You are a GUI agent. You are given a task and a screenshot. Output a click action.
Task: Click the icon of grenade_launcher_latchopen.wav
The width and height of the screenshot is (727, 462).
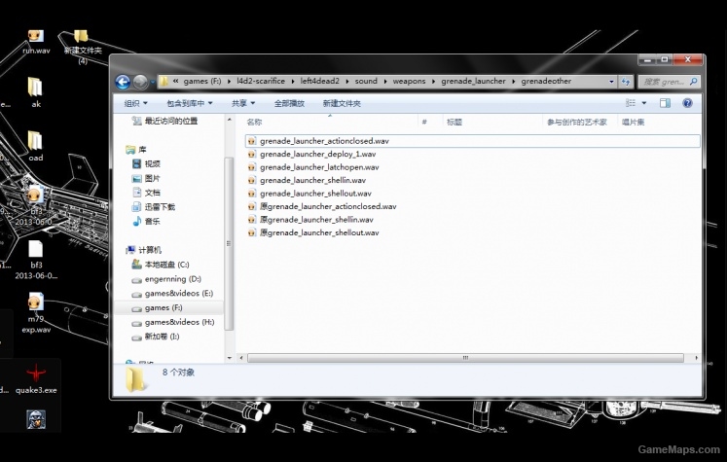252,167
